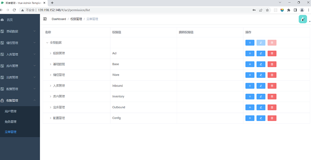
Task: Click add button in 权限管理 Acl row
Action: point(250,53)
